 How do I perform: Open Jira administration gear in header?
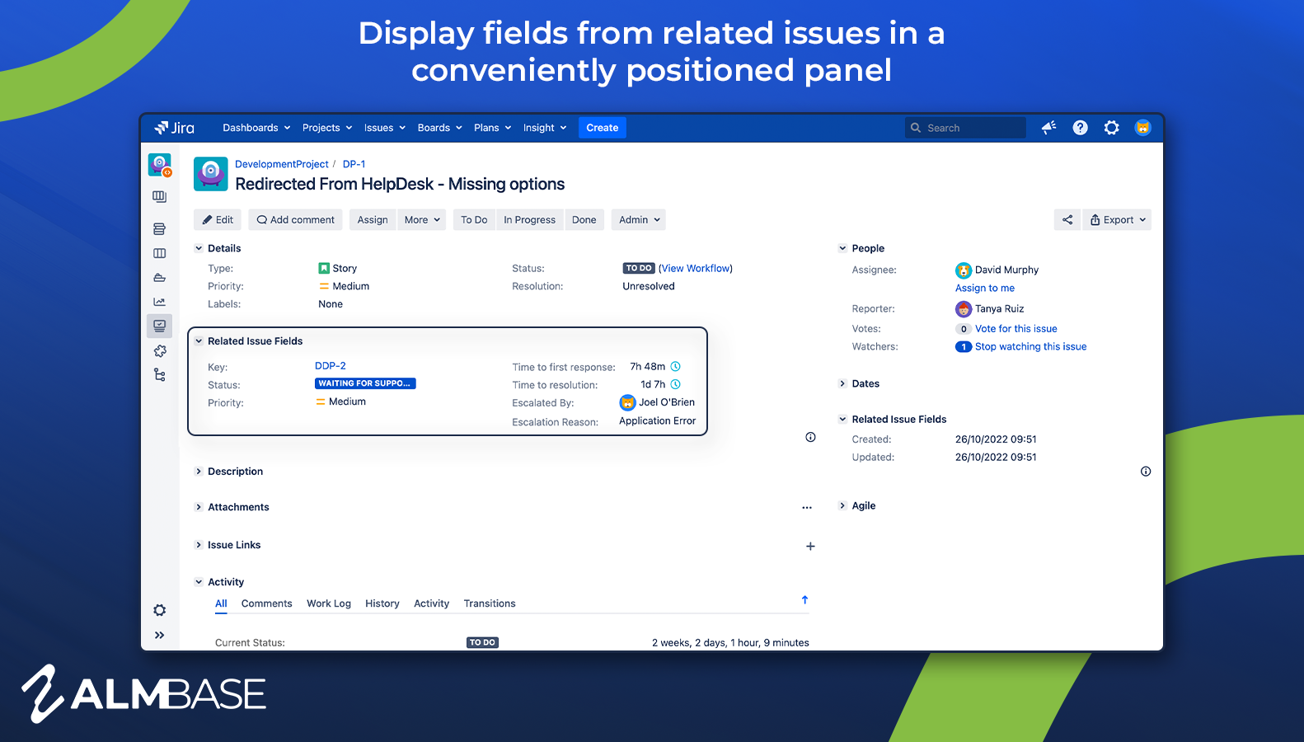(x=1111, y=128)
